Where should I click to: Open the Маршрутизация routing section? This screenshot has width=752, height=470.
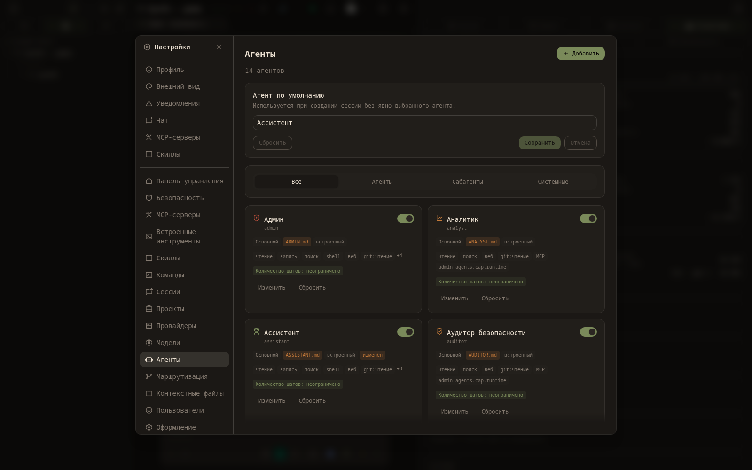[x=184, y=376]
